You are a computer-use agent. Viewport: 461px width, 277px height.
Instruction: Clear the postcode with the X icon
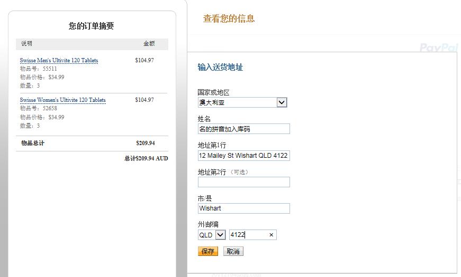271,235
